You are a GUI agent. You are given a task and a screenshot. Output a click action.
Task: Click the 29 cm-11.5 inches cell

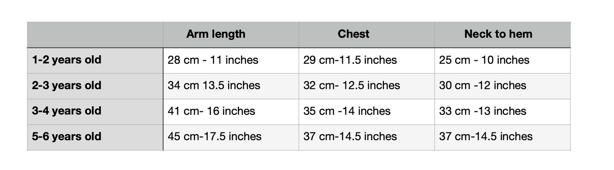(350, 60)
